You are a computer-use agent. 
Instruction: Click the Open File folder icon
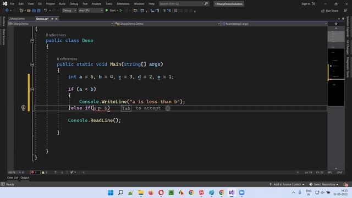click(x=29, y=10)
